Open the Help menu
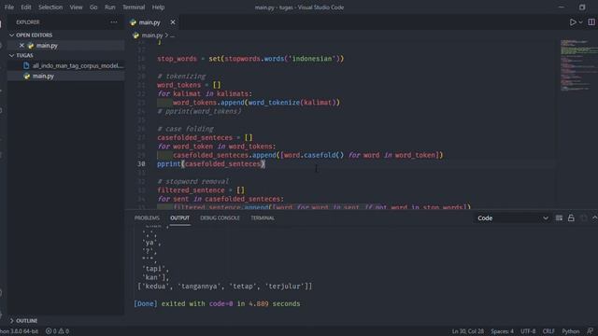 click(158, 7)
